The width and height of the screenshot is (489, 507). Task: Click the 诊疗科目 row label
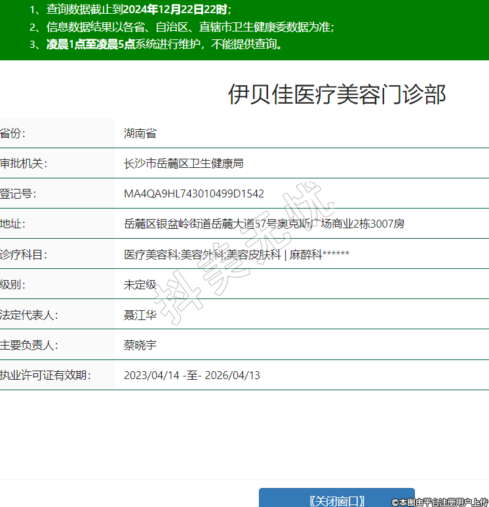click(24, 254)
